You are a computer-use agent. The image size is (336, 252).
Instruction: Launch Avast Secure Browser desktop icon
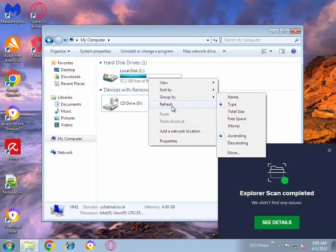[x=13, y=118]
